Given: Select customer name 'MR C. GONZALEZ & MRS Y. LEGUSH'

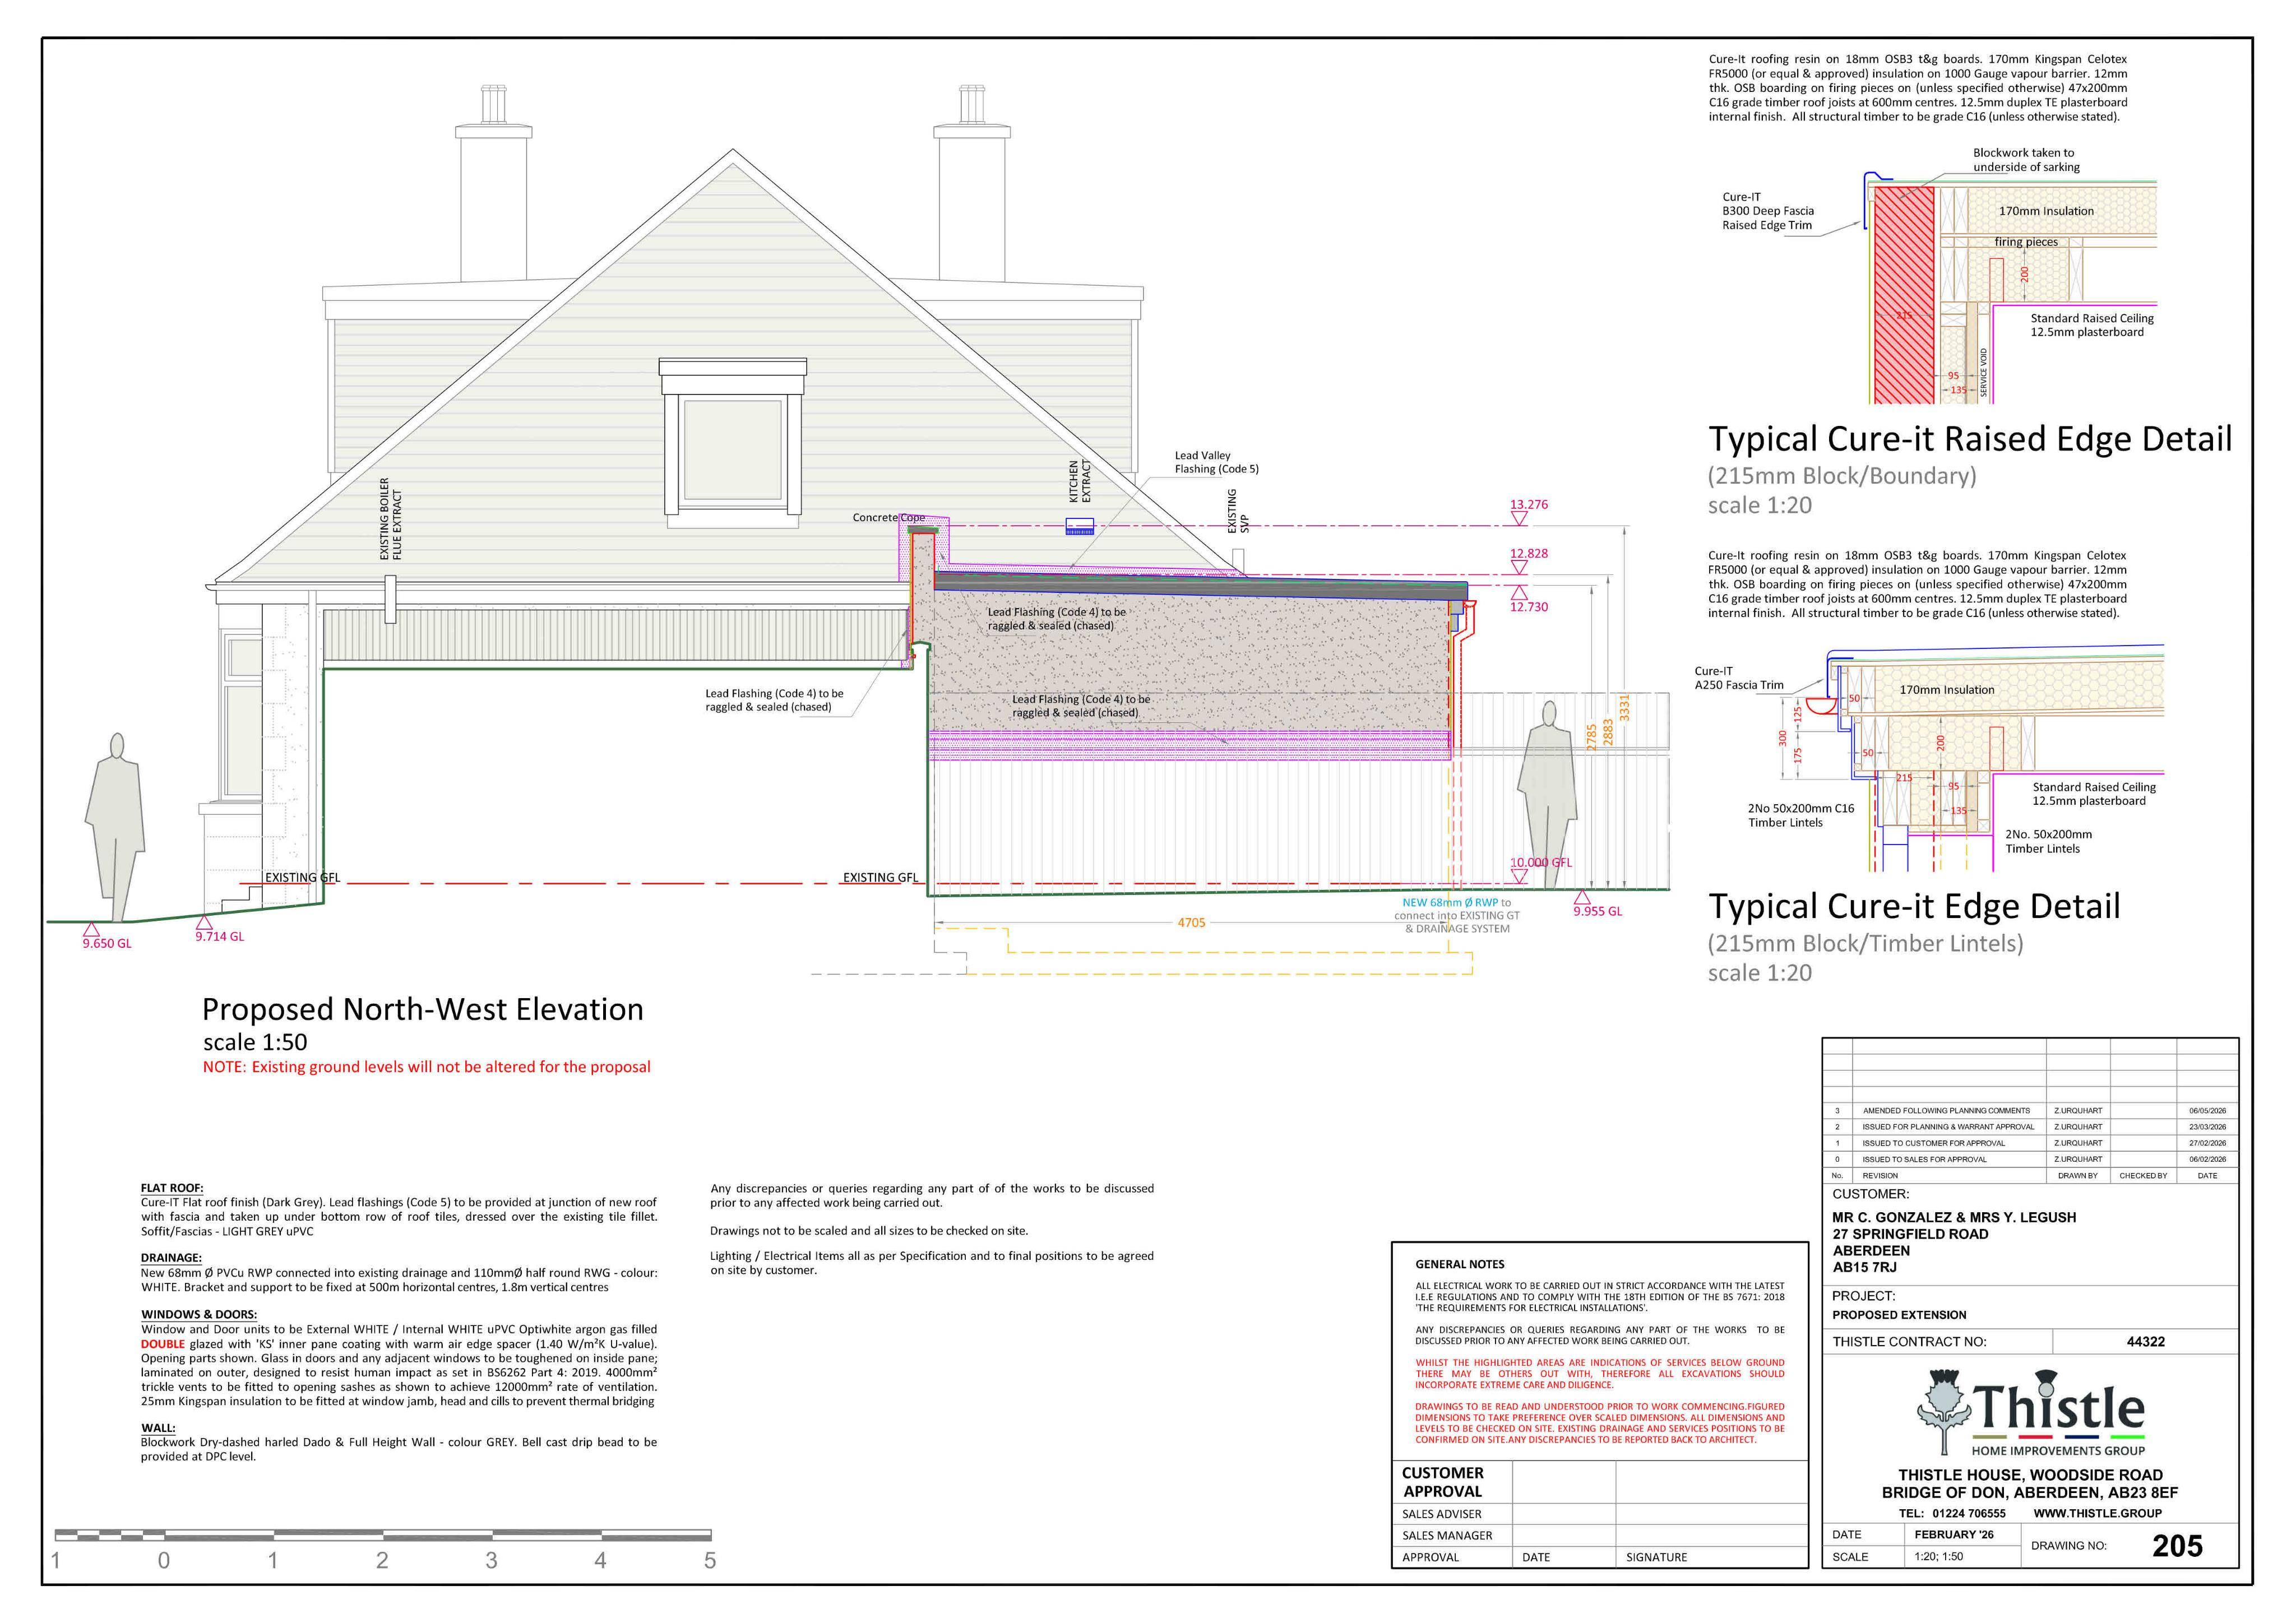Looking at the screenshot, I should (1954, 1217).
